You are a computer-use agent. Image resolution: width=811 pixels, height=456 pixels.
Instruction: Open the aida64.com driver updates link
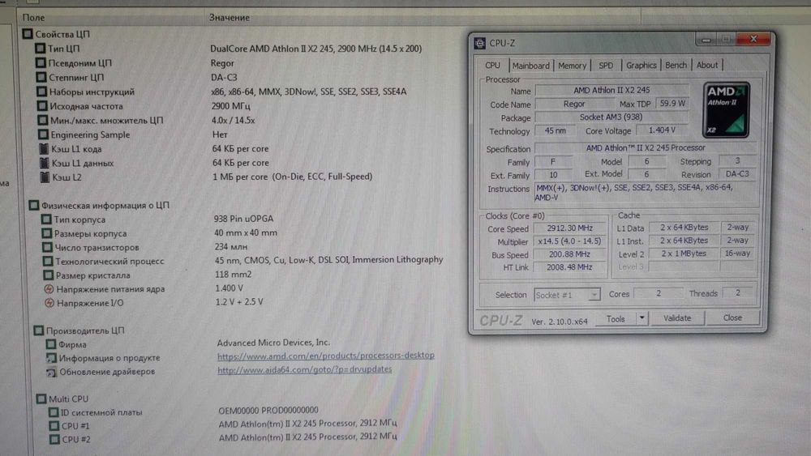coord(305,370)
